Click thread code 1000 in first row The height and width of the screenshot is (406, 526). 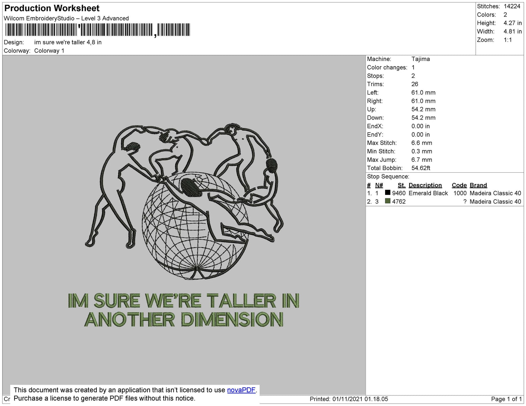pyautogui.click(x=460, y=193)
